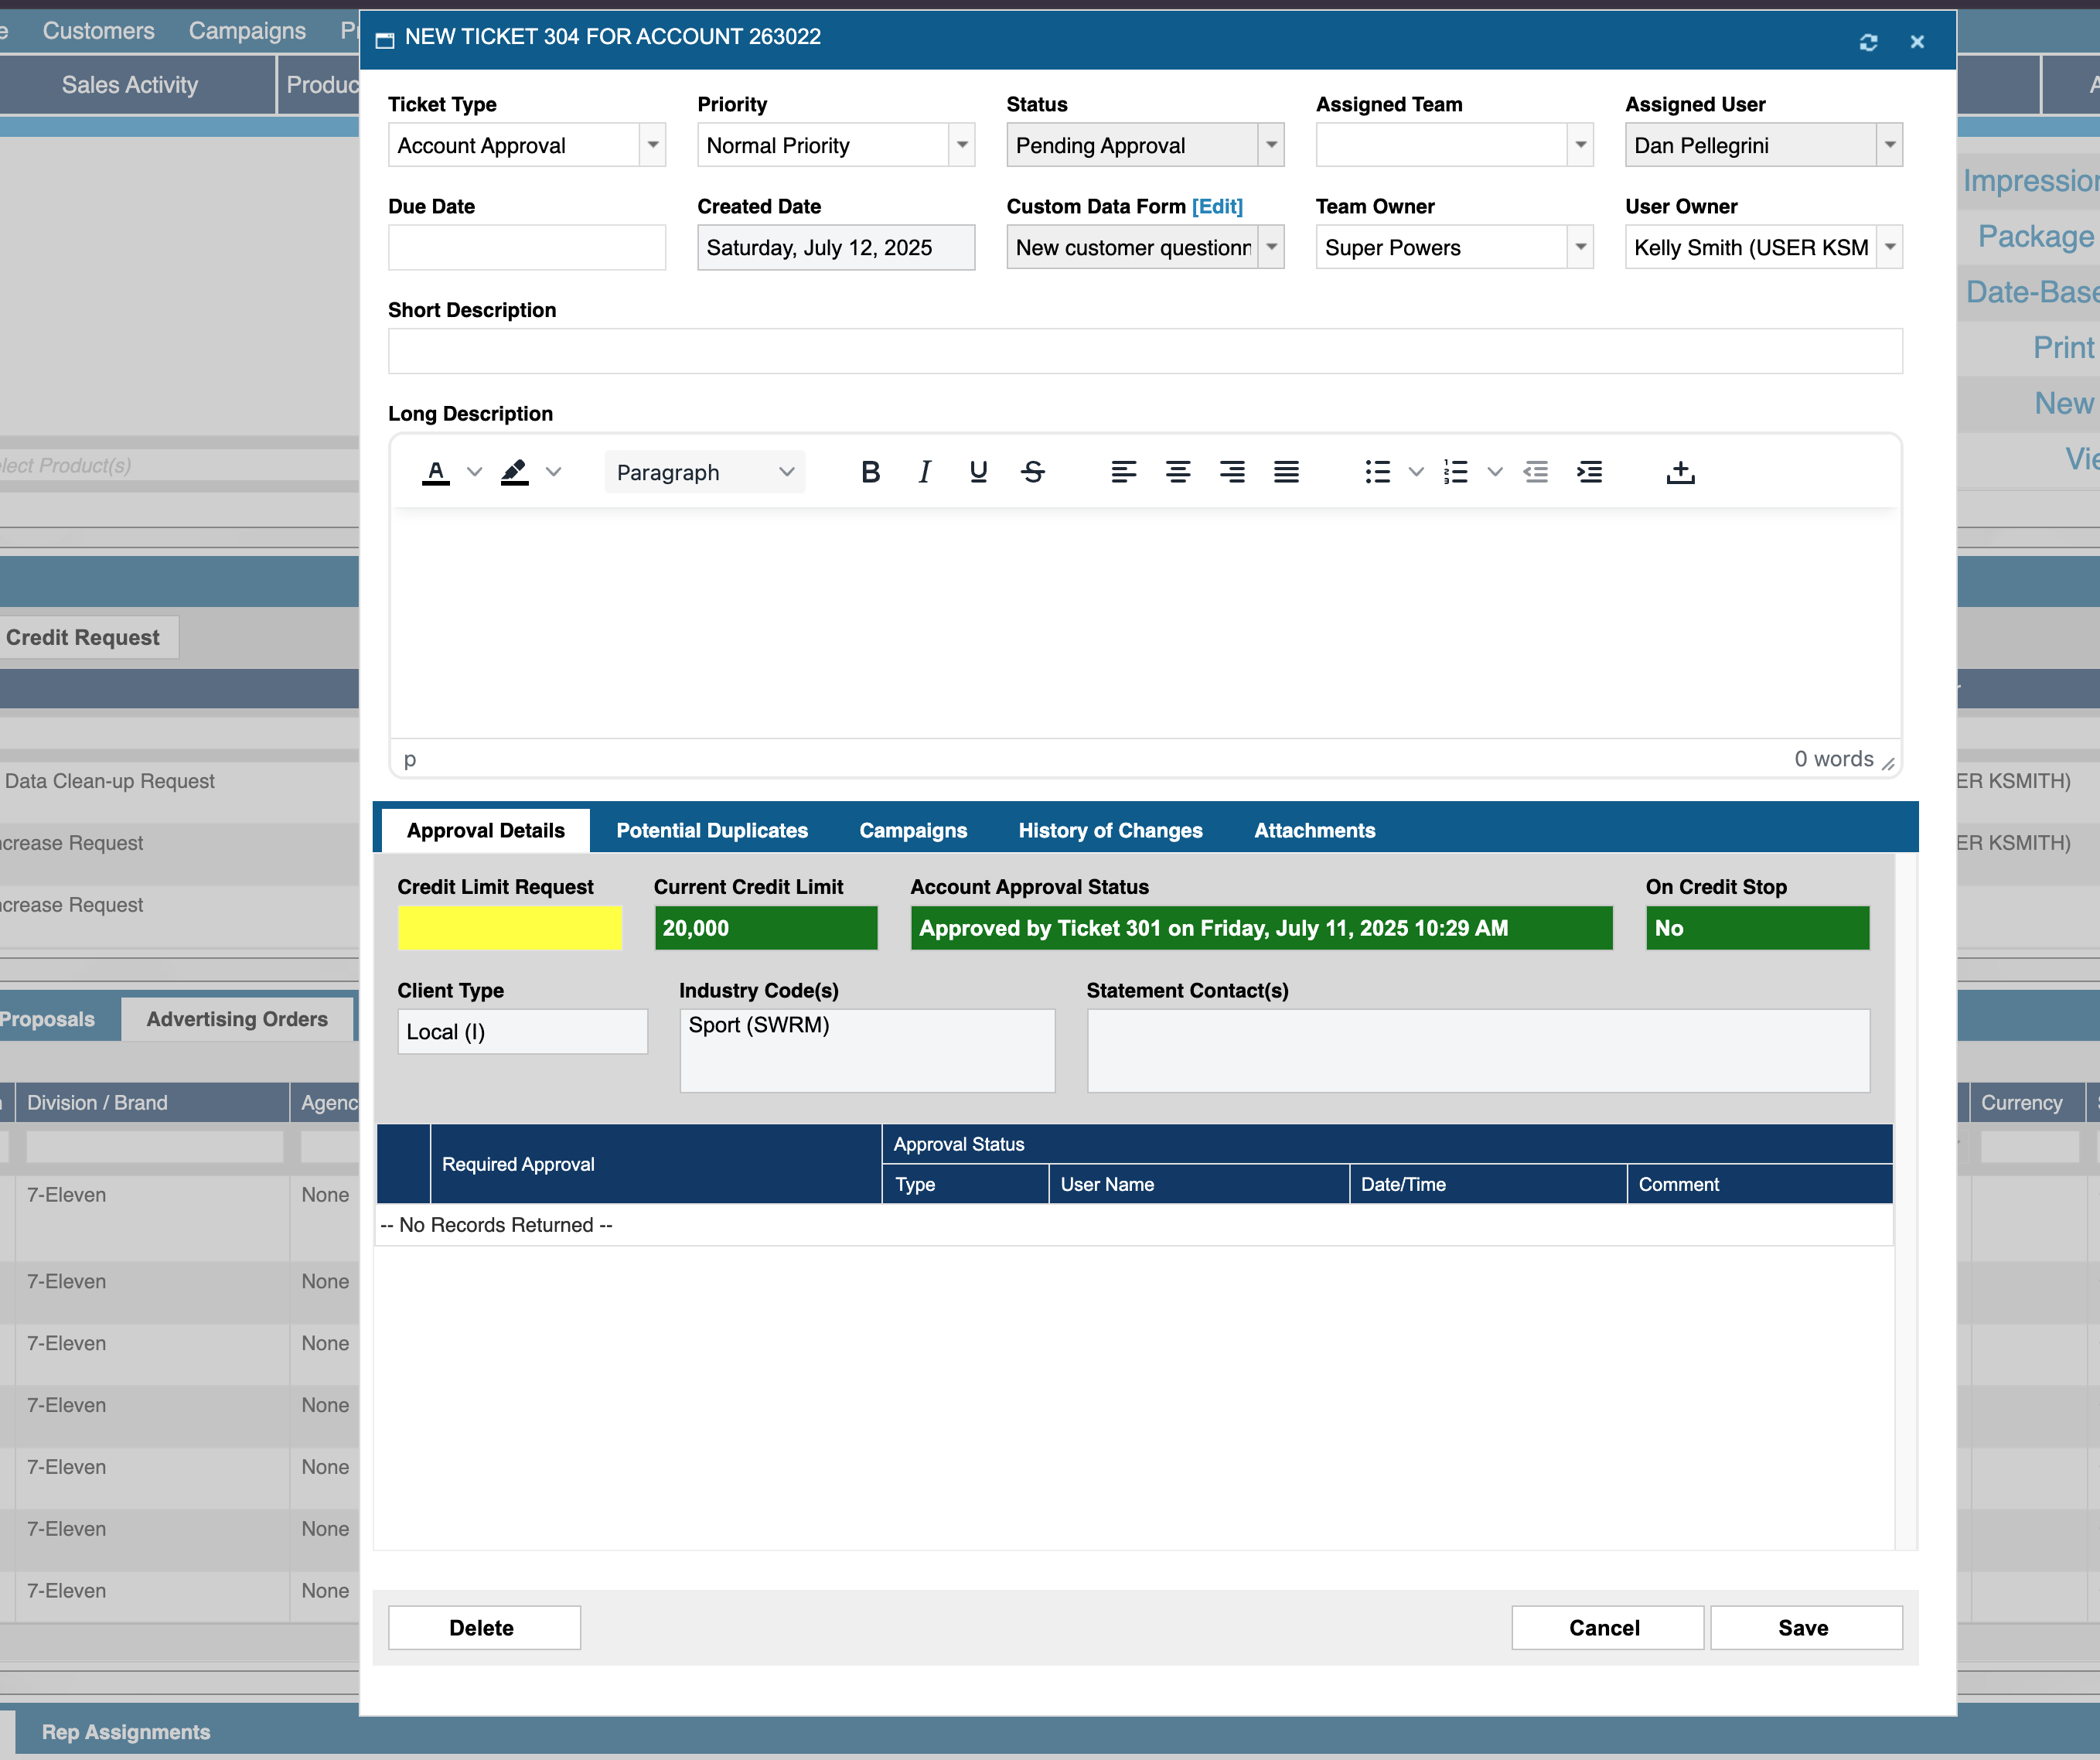This screenshot has width=2100, height=1760.
Task: Open the Paragraph style dropdown
Action: pos(704,472)
